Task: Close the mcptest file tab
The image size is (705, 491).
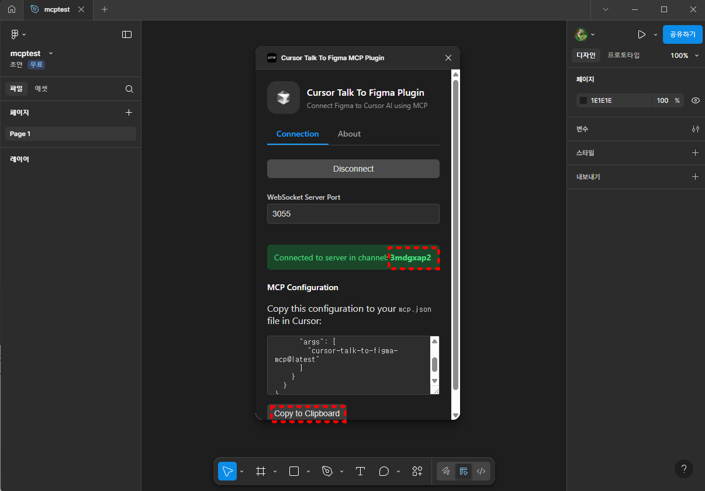Action: pos(81,9)
